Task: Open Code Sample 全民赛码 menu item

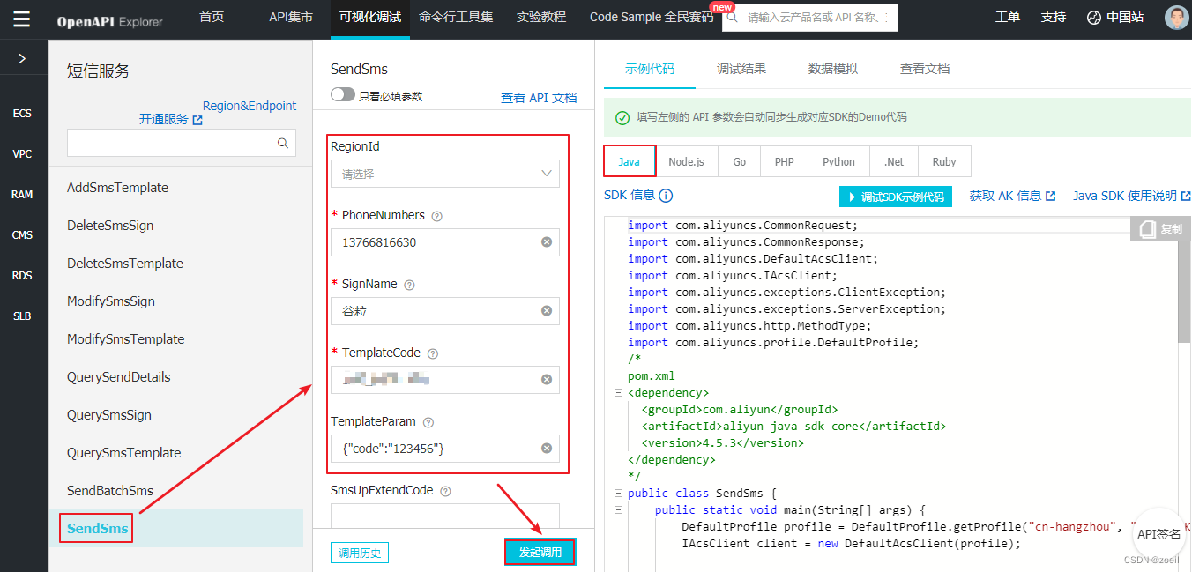Action: point(652,17)
